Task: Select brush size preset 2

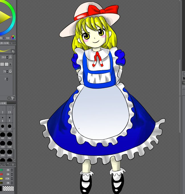Action: [x=3, y=110]
